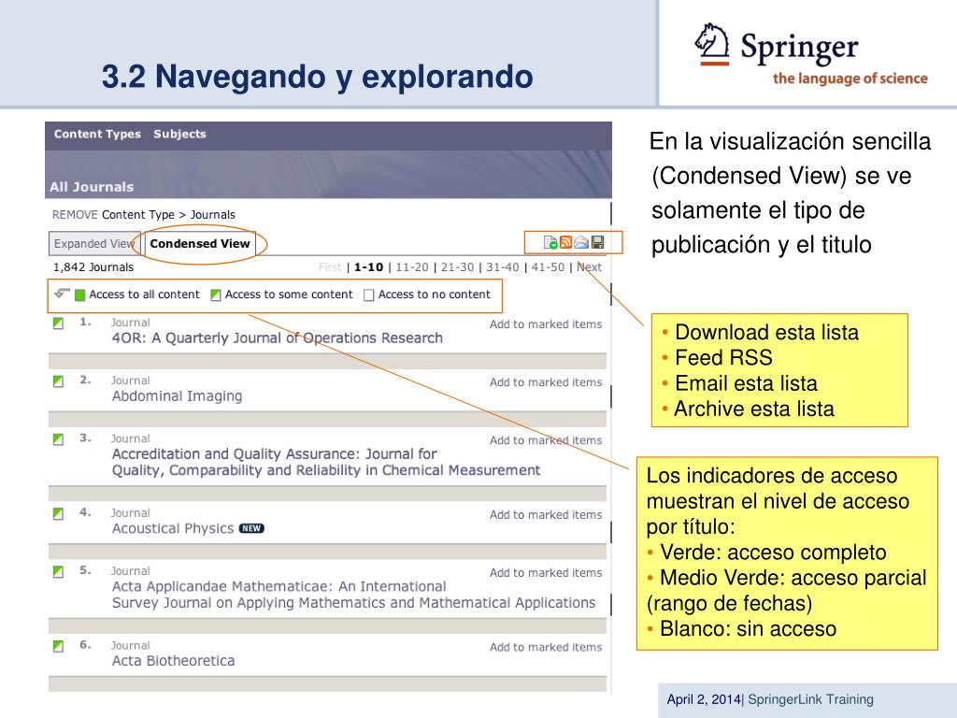Click the Archive esta lista bullet

[x=754, y=409]
